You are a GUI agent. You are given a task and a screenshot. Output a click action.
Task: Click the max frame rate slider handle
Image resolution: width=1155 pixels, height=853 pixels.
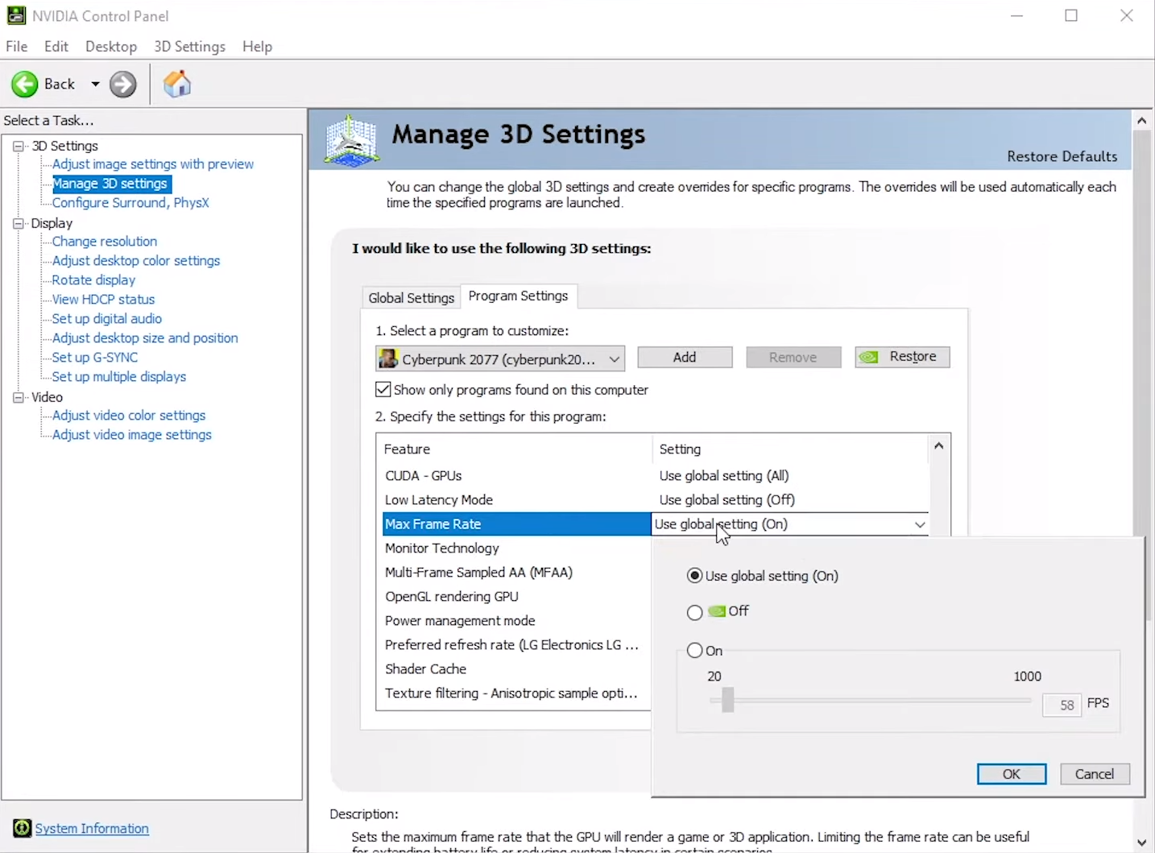(x=728, y=700)
